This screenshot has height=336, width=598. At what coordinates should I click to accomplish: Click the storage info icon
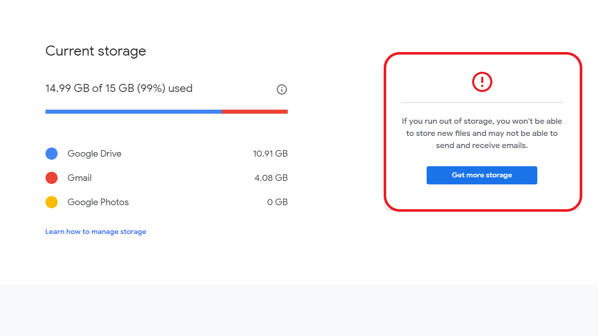282,89
